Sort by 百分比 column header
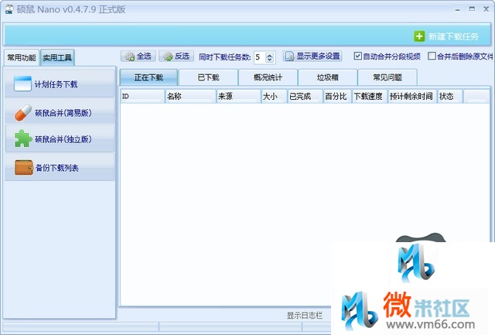The image size is (495, 335). [337, 96]
